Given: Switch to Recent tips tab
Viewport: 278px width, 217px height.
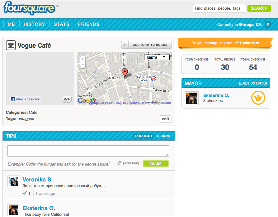Looking at the screenshot, I should tap(164, 136).
